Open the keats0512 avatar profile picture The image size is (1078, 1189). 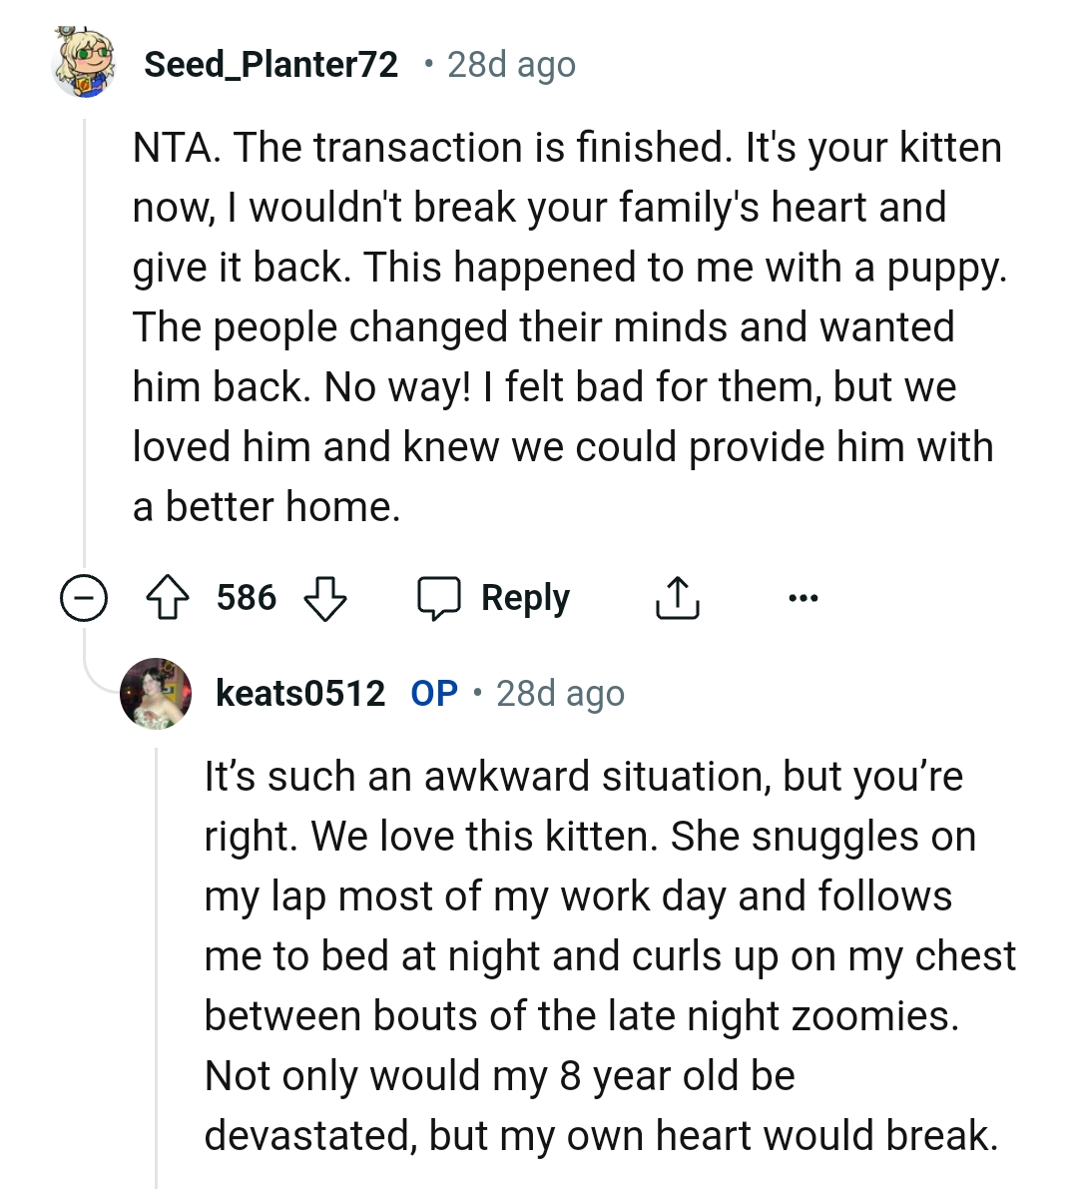click(156, 693)
